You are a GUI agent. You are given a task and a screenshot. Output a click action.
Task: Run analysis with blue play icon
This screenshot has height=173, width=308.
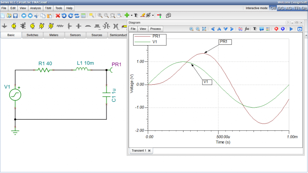pos(291,29)
